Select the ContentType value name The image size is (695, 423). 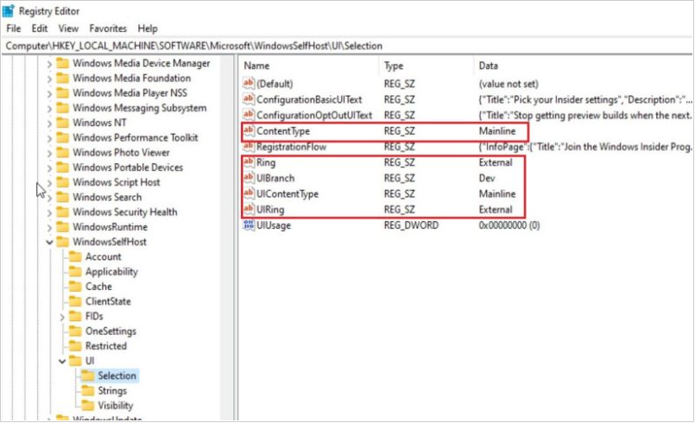pos(283,131)
